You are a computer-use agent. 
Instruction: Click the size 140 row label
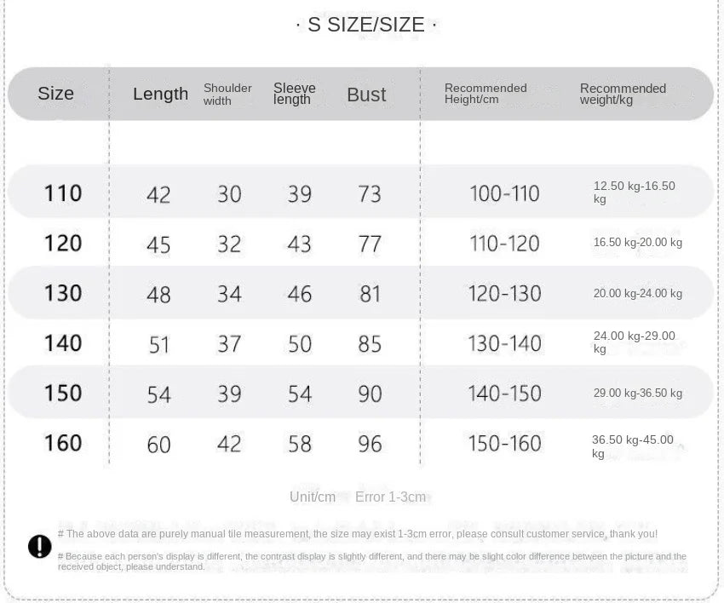click(63, 343)
